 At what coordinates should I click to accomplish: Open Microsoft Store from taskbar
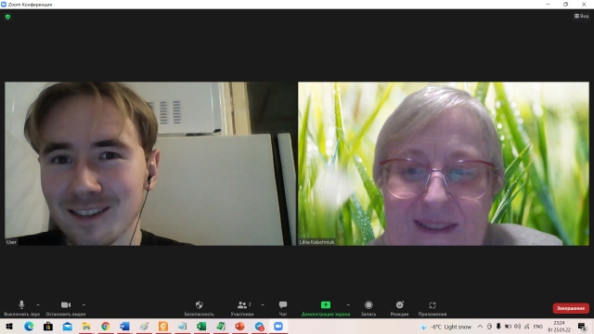pos(48,327)
